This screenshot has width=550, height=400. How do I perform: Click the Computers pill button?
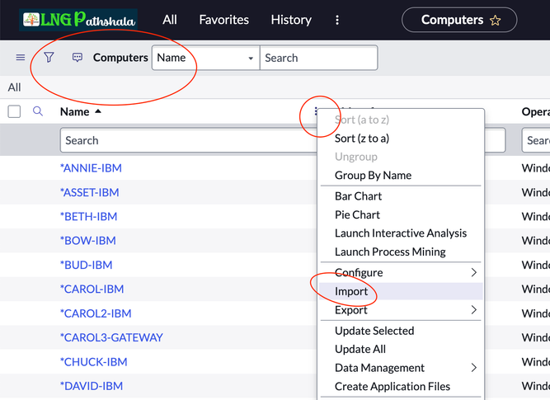click(x=459, y=20)
